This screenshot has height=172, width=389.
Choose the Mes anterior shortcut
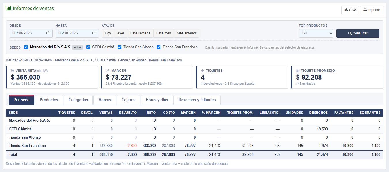(x=186, y=33)
